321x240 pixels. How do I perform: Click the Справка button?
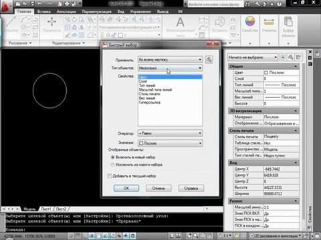click(x=191, y=188)
